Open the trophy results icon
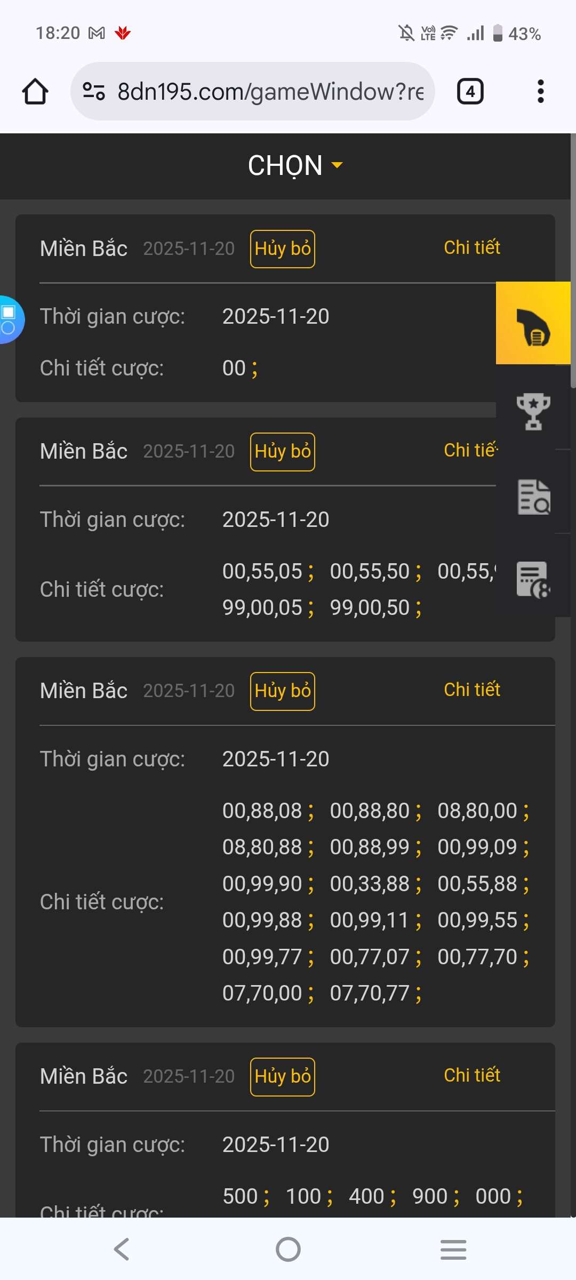576x1280 pixels. point(533,411)
